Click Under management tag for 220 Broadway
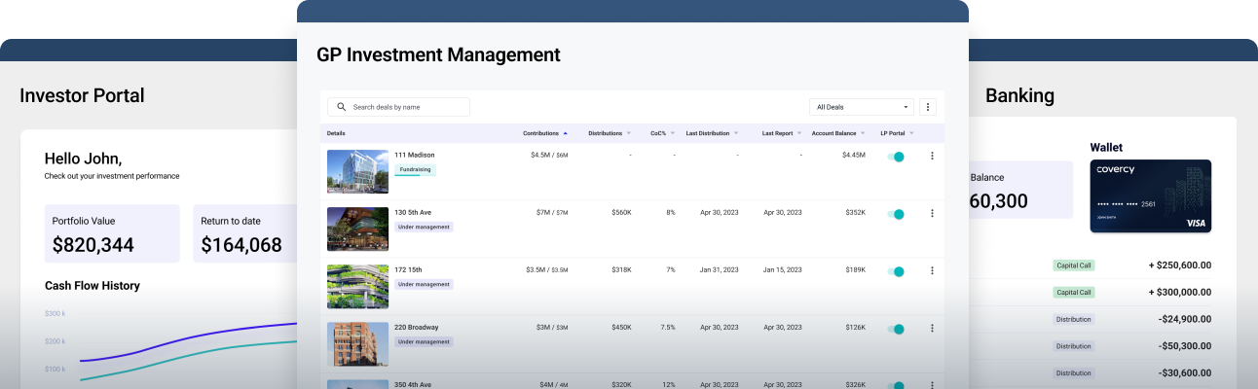The width and height of the screenshot is (1258, 389). [x=424, y=341]
